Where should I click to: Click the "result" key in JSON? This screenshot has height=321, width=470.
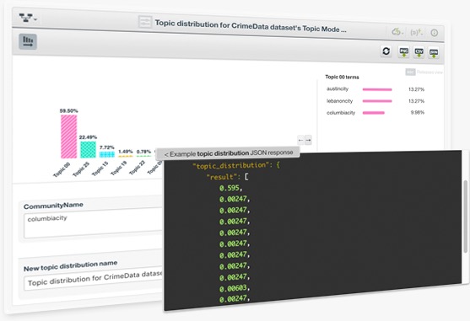[x=221, y=177]
